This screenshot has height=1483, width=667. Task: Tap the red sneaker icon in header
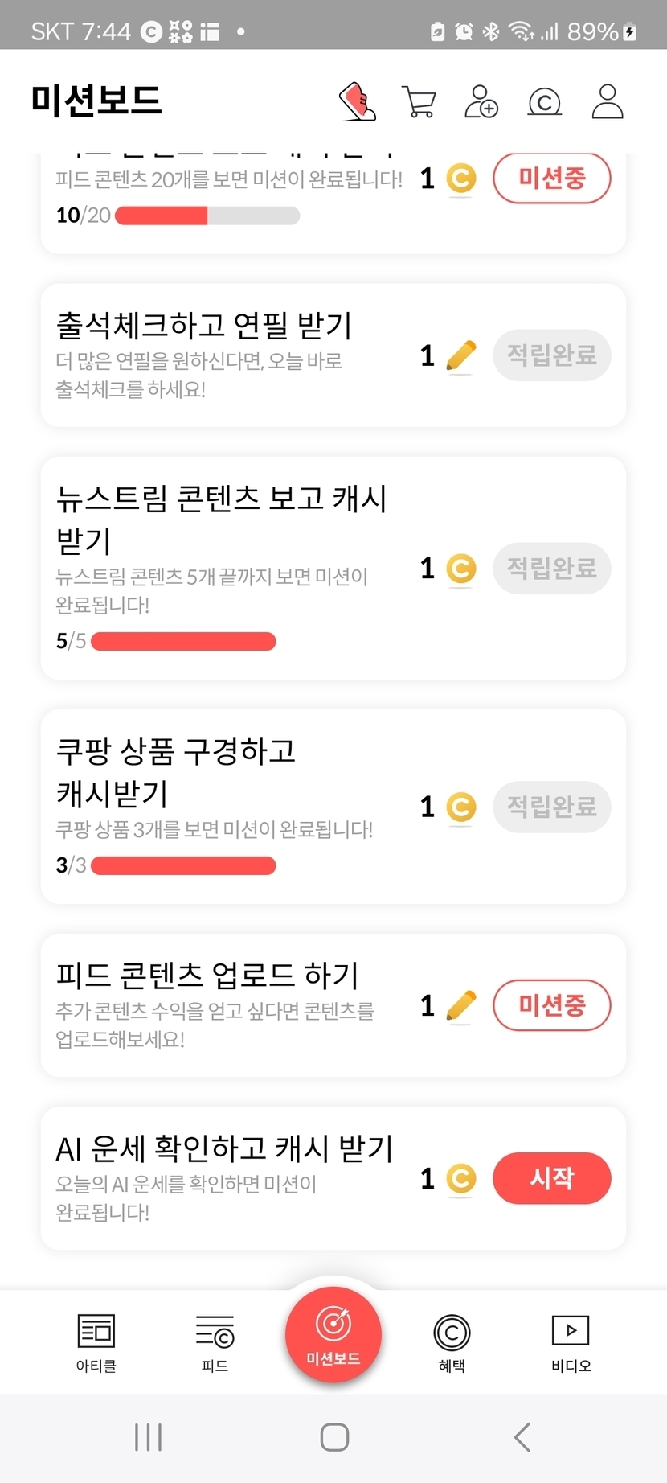358,102
